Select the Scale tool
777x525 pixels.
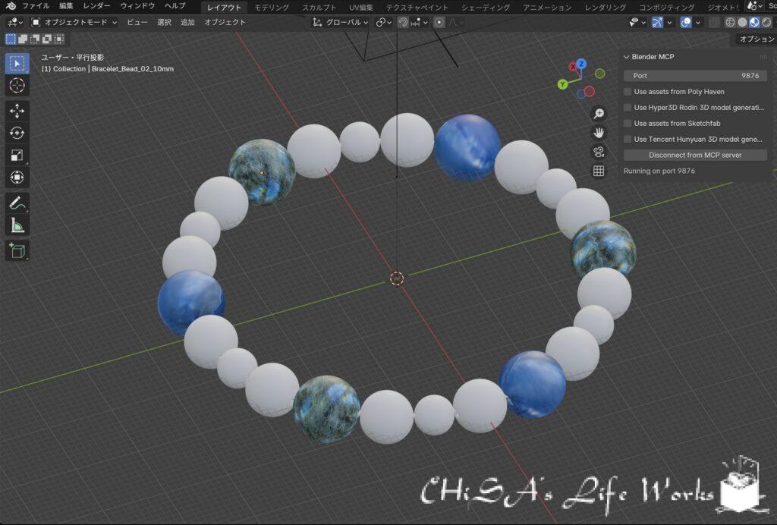tap(17, 155)
